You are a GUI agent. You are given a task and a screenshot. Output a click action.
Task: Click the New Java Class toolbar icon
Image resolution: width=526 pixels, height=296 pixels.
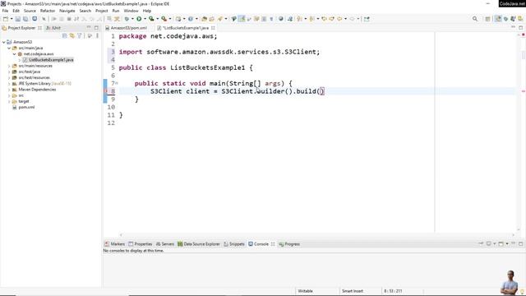tap(191, 19)
